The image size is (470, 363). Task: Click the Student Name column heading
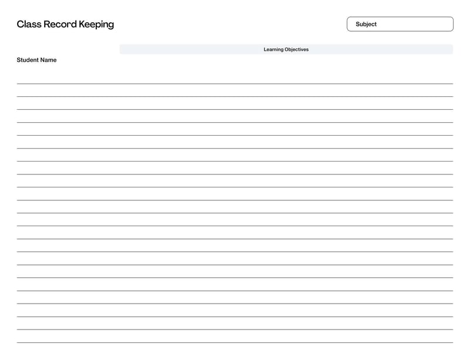[37, 60]
